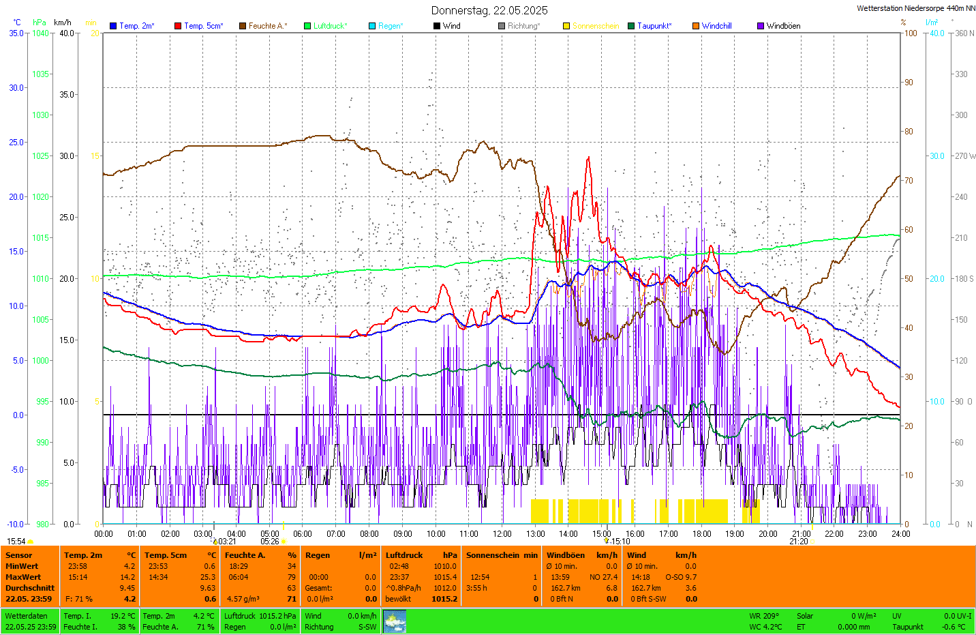Image resolution: width=976 pixels, height=635 pixels.
Task: Click the blue Temp. 2m legend square
Action: [113, 26]
